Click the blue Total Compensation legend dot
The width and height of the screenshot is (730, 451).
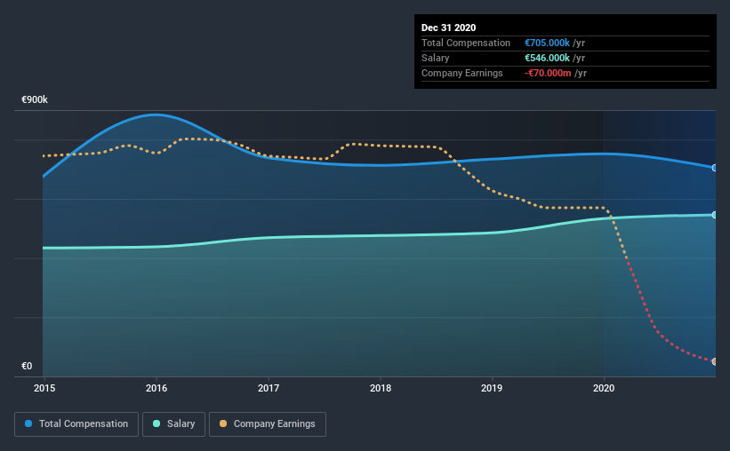[28, 423]
